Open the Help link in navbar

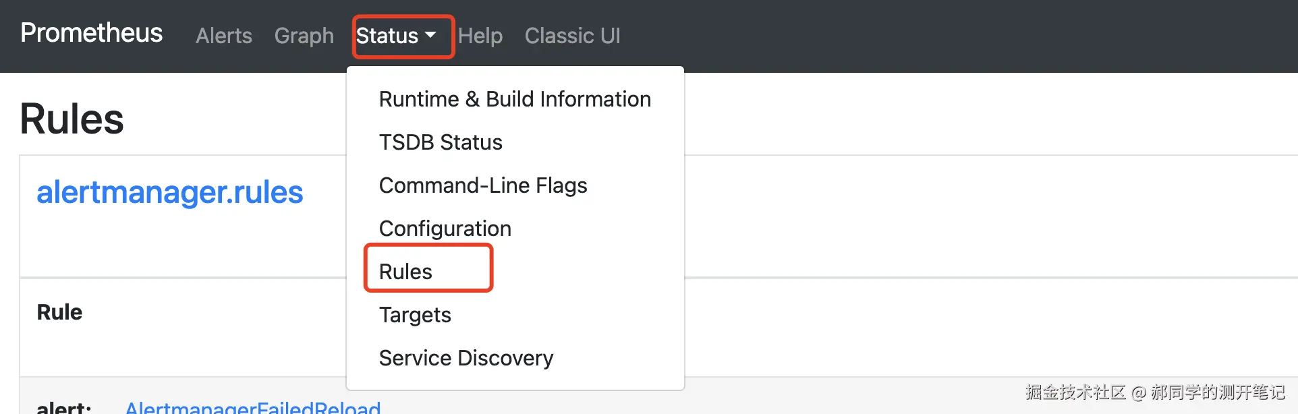480,36
